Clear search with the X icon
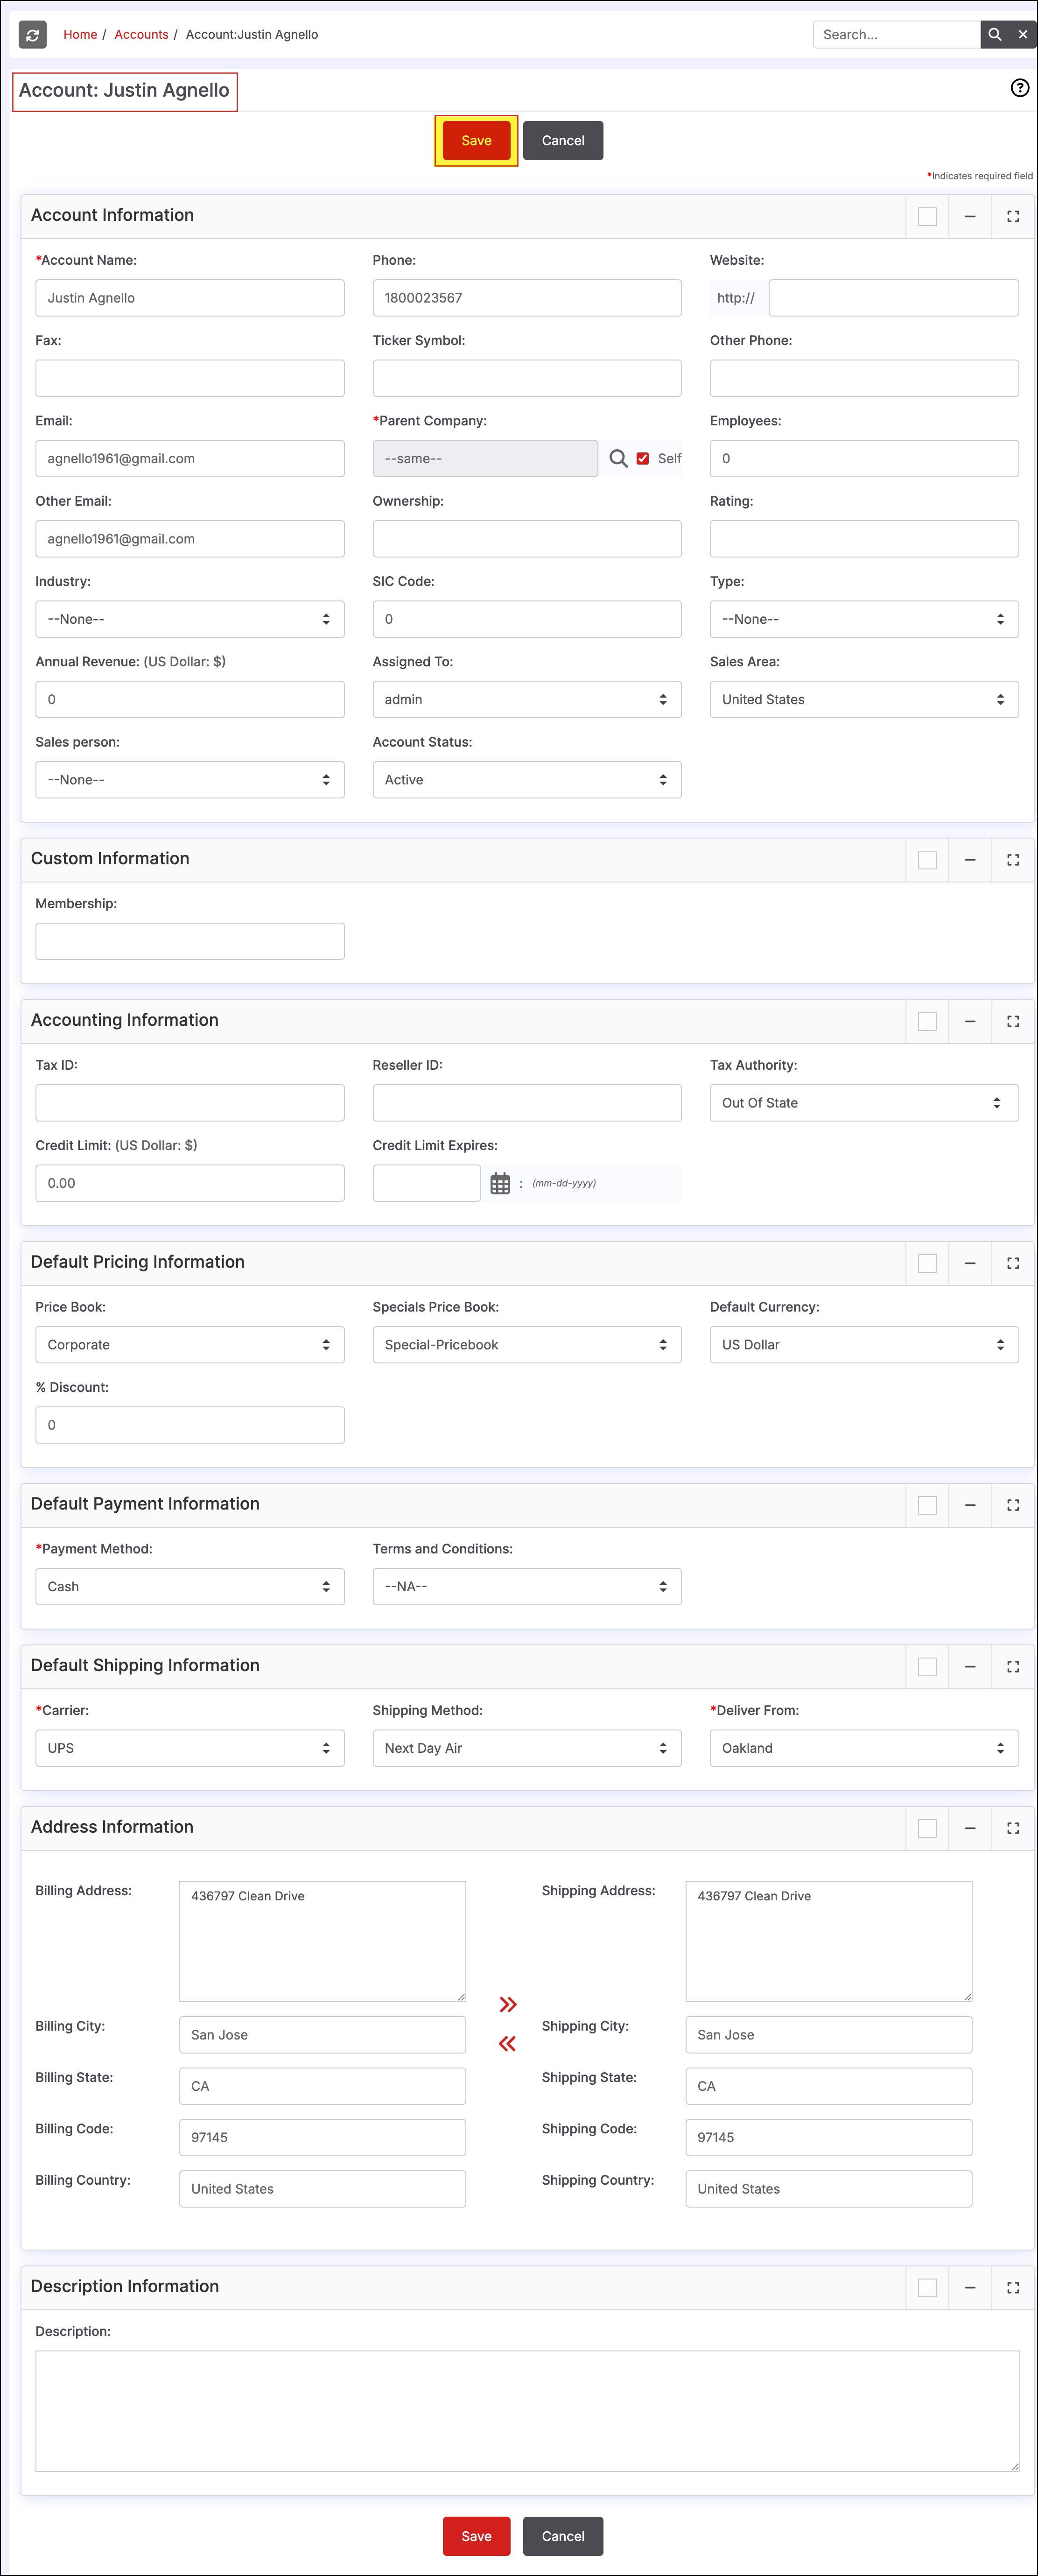The image size is (1038, 2576). click(1023, 34)
